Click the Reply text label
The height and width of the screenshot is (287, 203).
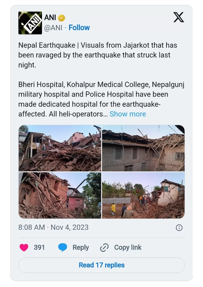81,248
